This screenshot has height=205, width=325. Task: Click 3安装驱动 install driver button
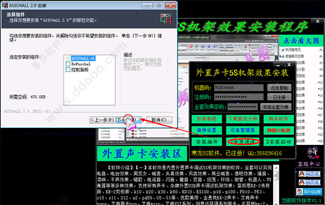pos(278,142)
